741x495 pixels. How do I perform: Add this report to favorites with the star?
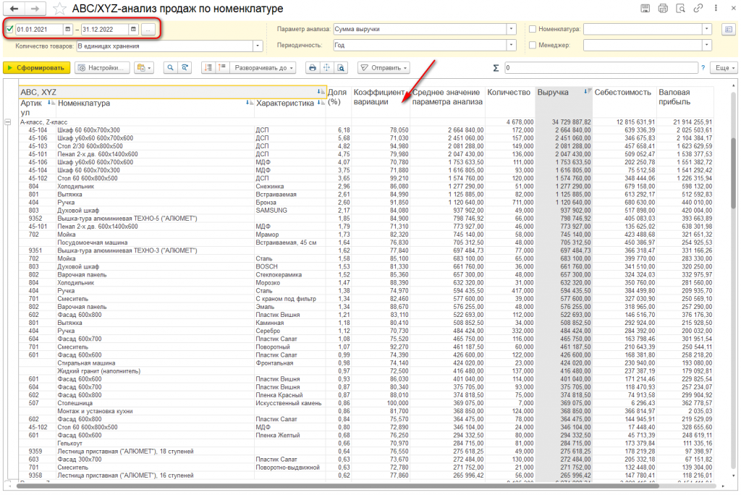59,9
